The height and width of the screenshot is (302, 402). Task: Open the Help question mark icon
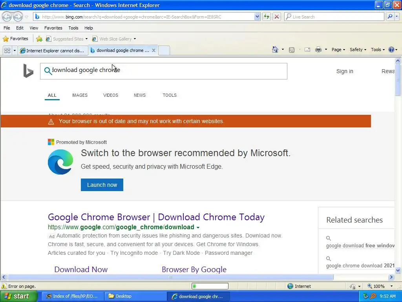coord(391,50)
